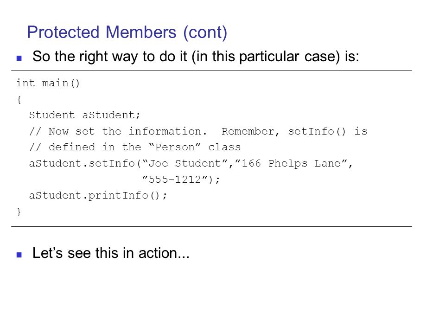445x334 pixels.
Task: Click the comment '// defined in the "Person" class'
Action: pyautogui.click(x=135, y=147)
